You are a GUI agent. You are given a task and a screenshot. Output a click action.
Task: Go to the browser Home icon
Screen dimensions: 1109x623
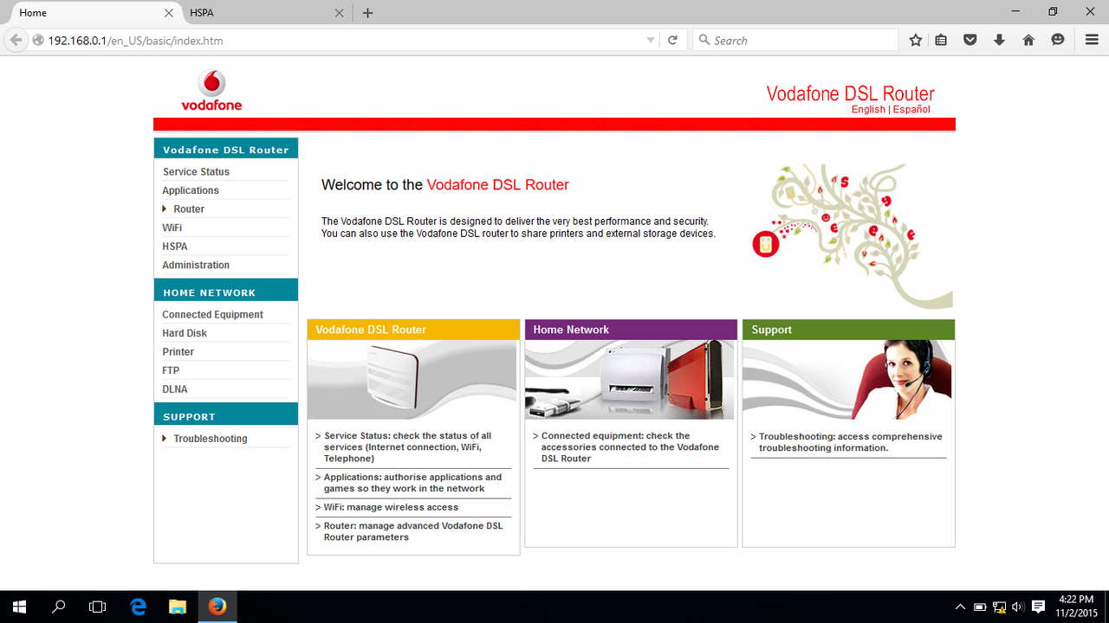pyautogui.click(x=1028, y=40)
